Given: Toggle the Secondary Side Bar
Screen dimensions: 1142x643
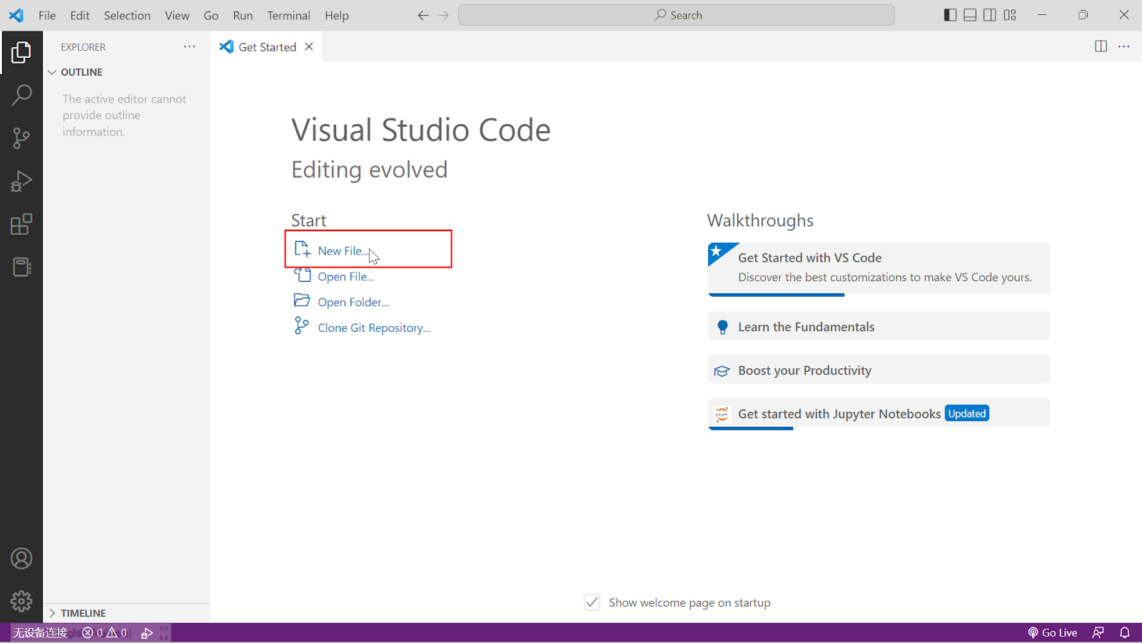Looking at the screenshot, I should tap(989, 14).
